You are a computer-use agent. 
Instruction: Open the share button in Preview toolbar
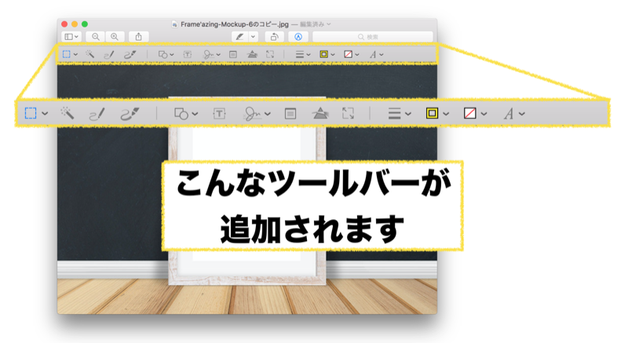139,37
